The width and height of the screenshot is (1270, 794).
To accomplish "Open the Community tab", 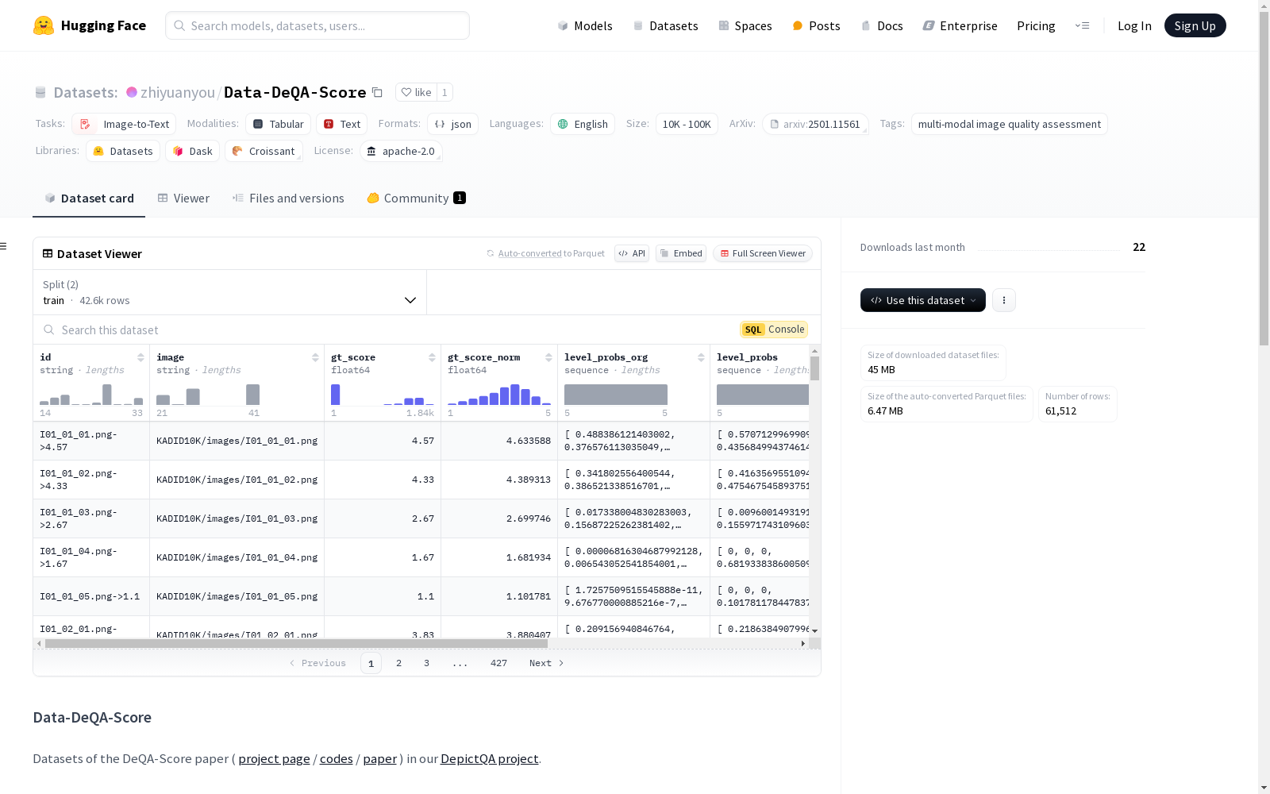I will pos(416,198).
